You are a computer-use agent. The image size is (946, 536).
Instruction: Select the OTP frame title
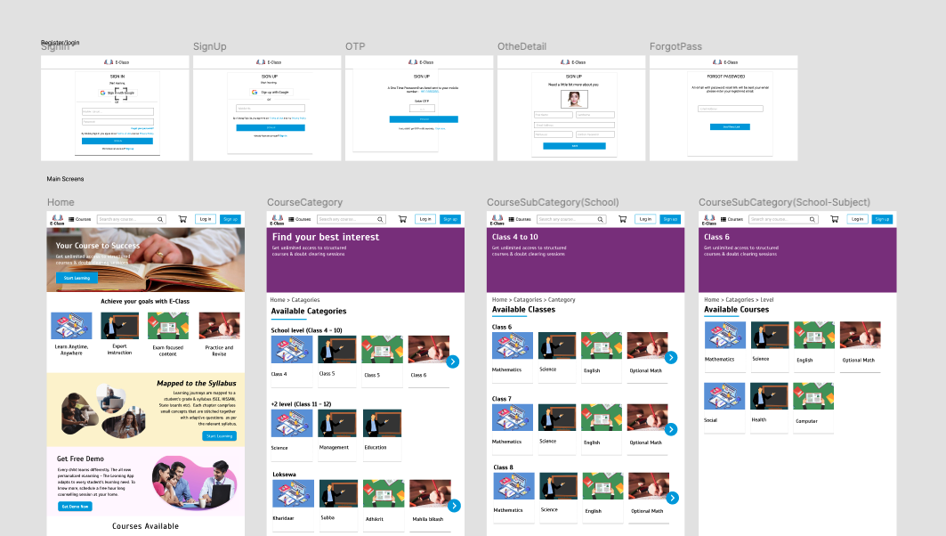(x=355, y=46)
